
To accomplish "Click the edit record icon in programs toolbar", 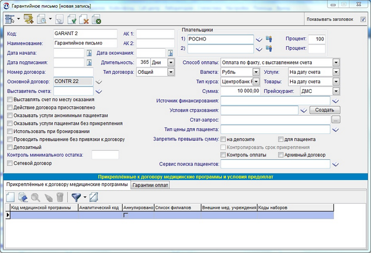I will click(x=23, y=197).
